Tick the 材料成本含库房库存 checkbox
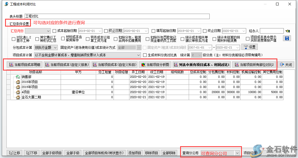 tap(61, 39)
